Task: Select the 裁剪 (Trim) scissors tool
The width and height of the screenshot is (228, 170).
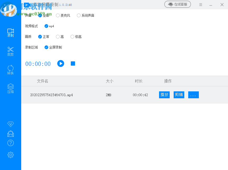Action: pos(10,51)
